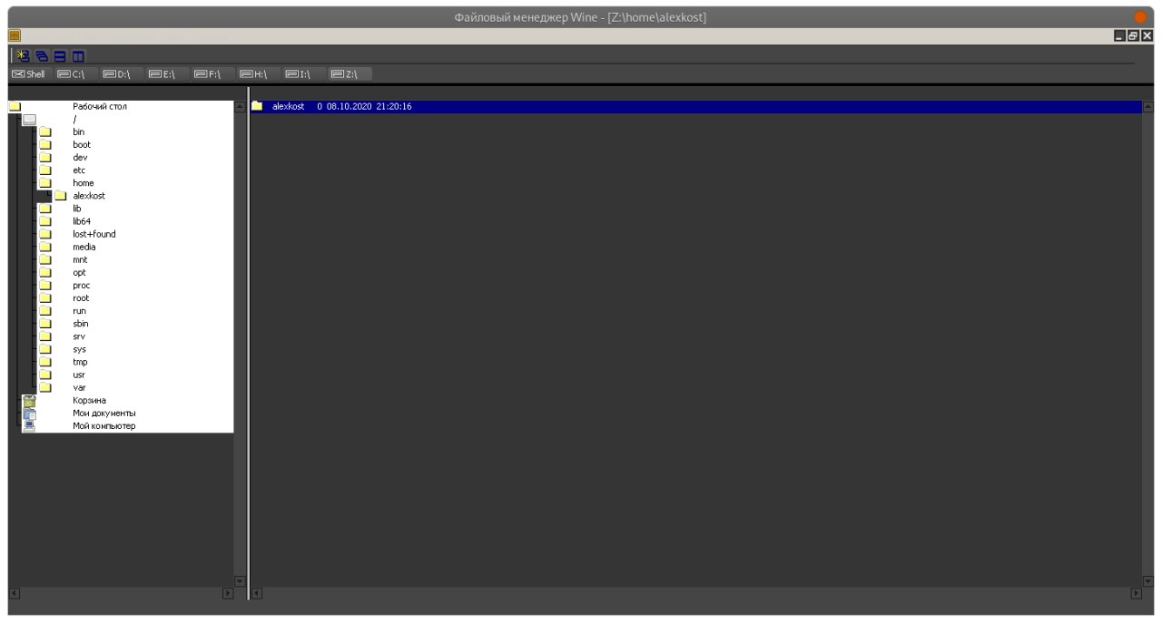Select the usr folder label
The image size is (1162, 623).
pyautogui.click(x=79, y=375)
